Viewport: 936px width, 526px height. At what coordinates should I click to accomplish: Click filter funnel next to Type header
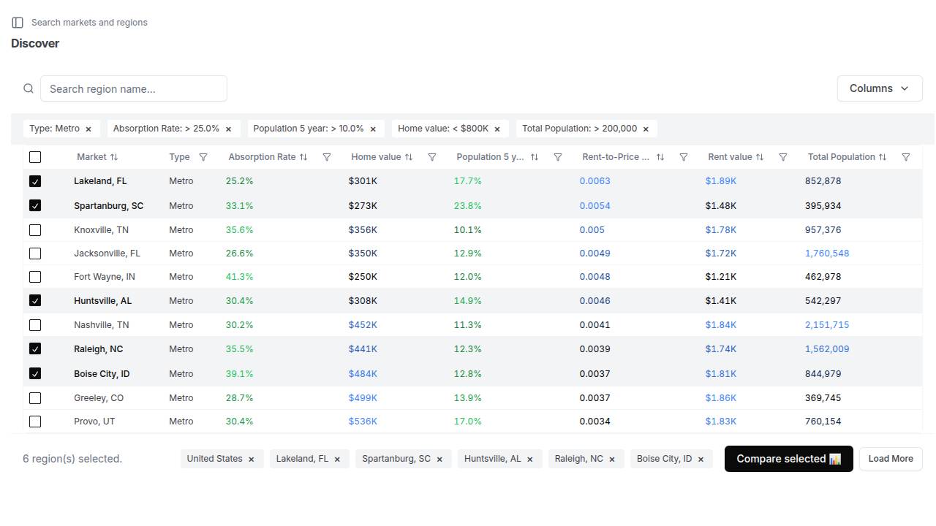tap(203, 157)
